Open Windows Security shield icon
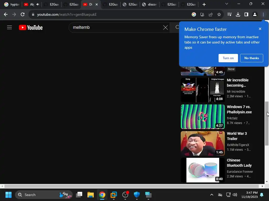 (x=137, y=195)
